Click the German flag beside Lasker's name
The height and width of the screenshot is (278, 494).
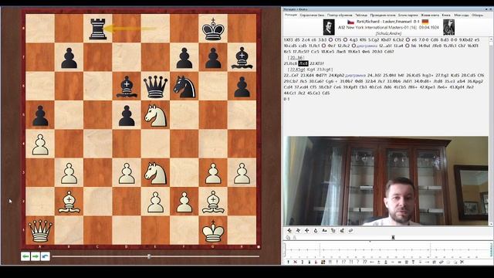425,22
